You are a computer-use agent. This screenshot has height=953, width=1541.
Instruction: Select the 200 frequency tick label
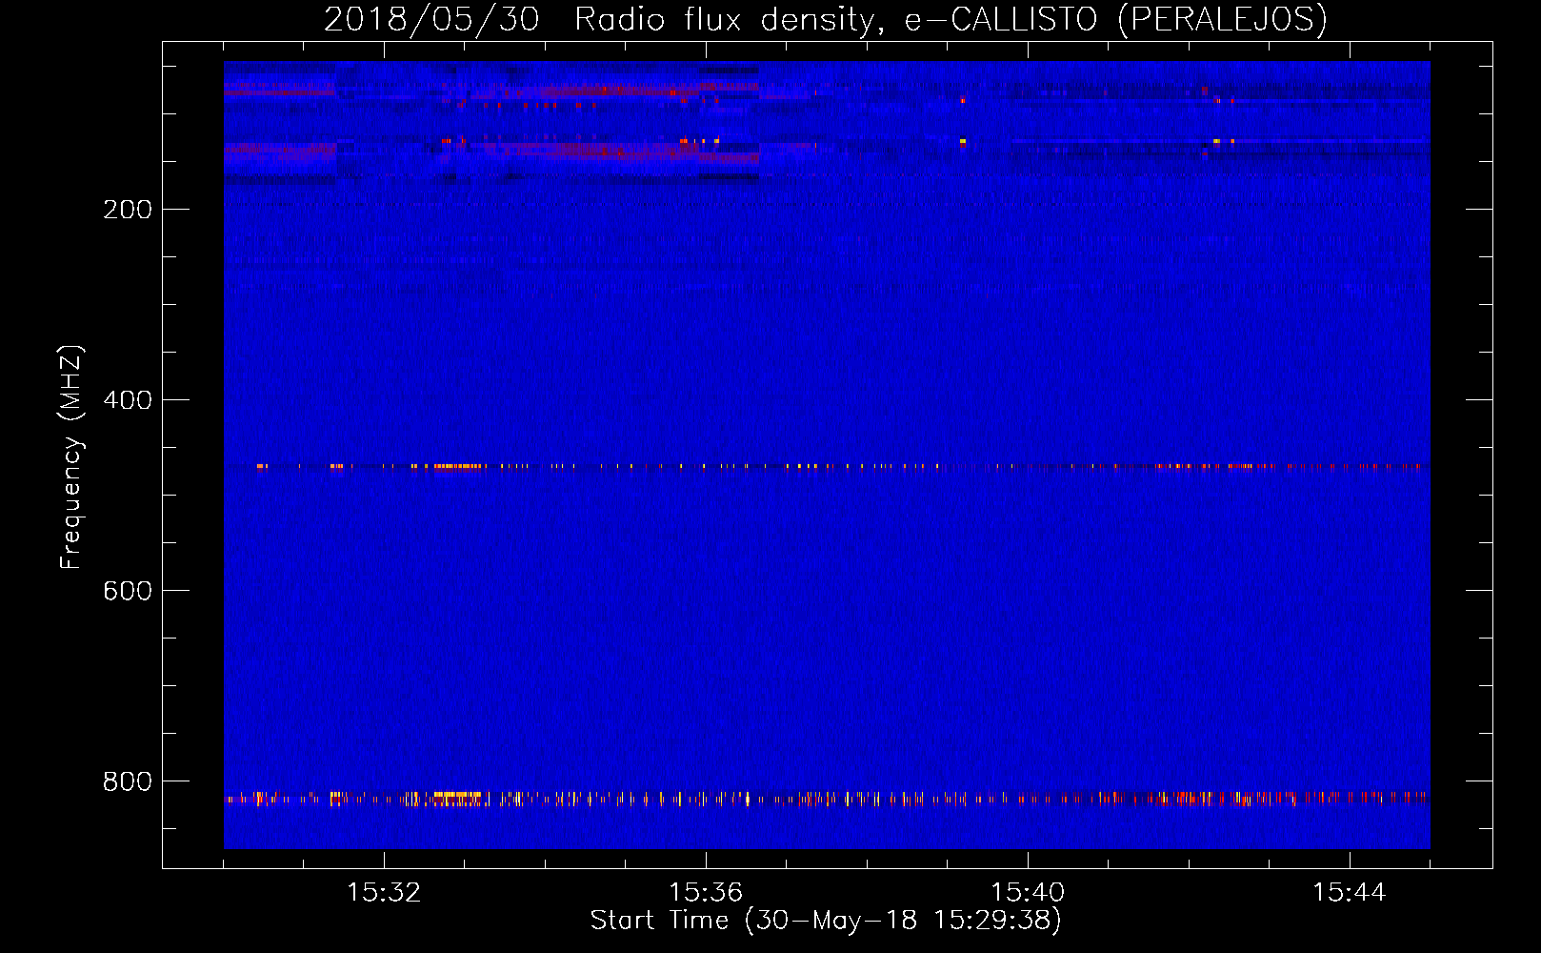(x=128, y=210)
